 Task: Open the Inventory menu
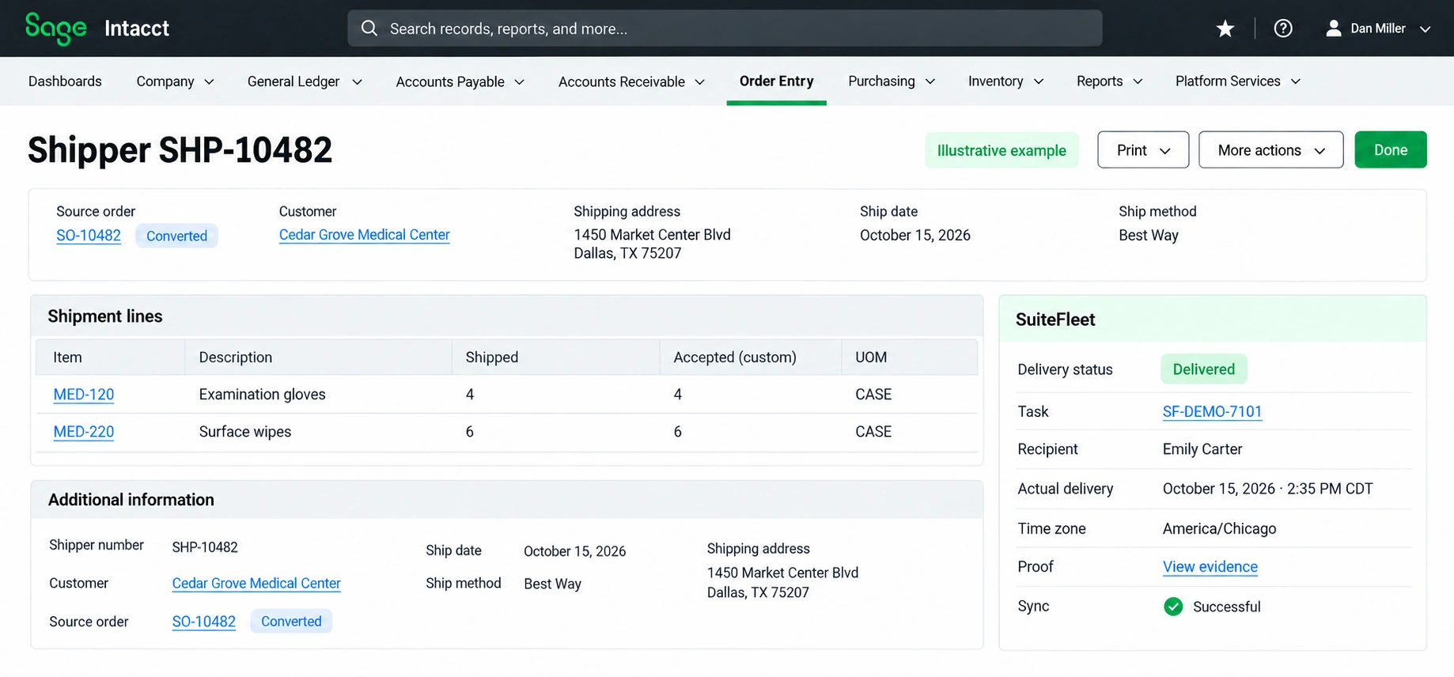pos(1005,81)
